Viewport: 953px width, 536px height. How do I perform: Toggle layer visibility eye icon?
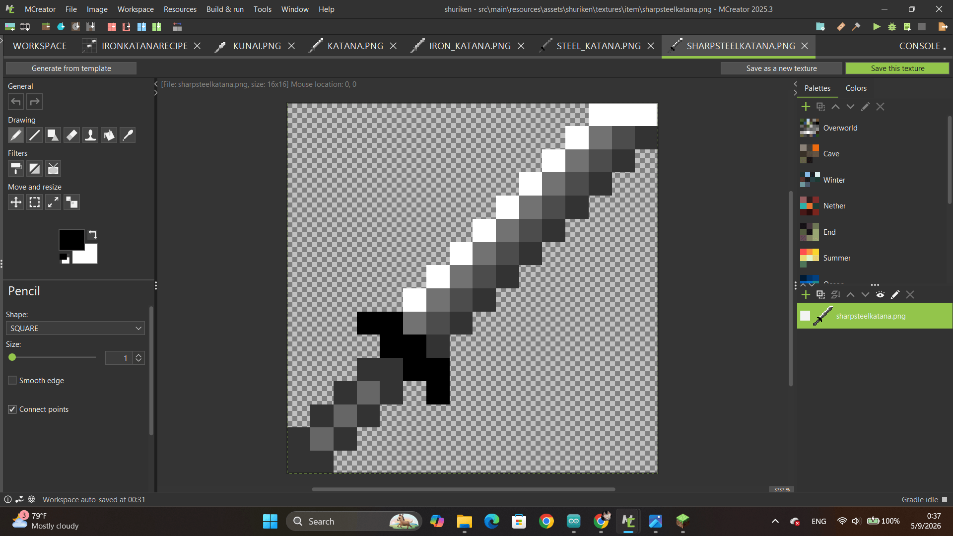pyautogui.click(x=880, y=295)
